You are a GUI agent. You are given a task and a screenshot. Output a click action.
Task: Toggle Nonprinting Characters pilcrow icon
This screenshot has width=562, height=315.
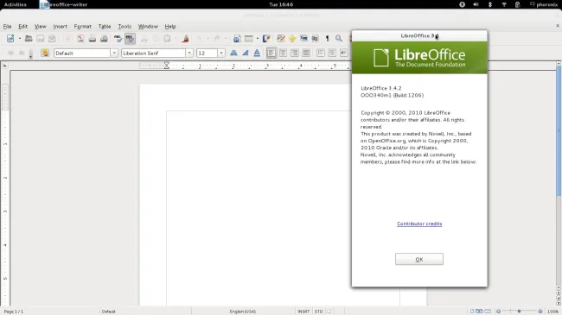point(327,38)
